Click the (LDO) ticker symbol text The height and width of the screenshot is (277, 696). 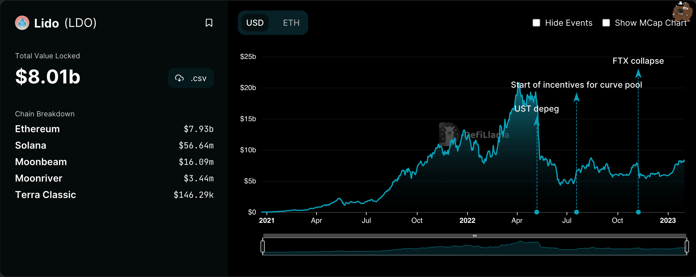81,23
